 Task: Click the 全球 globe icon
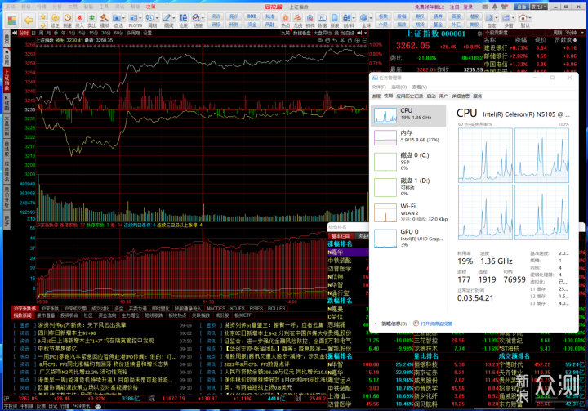click(363, 18)
